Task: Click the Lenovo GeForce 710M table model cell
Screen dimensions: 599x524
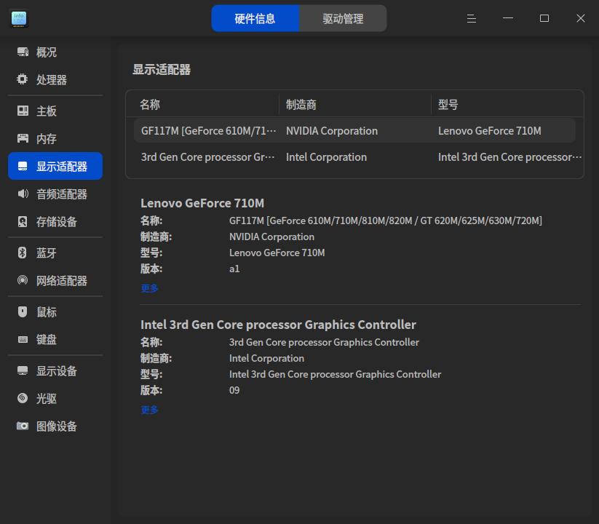Action: click(x=489, y=130)
